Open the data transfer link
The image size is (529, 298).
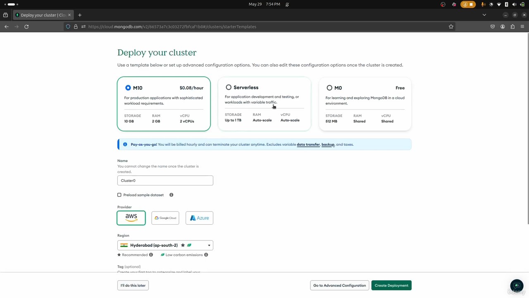[x=308, y=144]
